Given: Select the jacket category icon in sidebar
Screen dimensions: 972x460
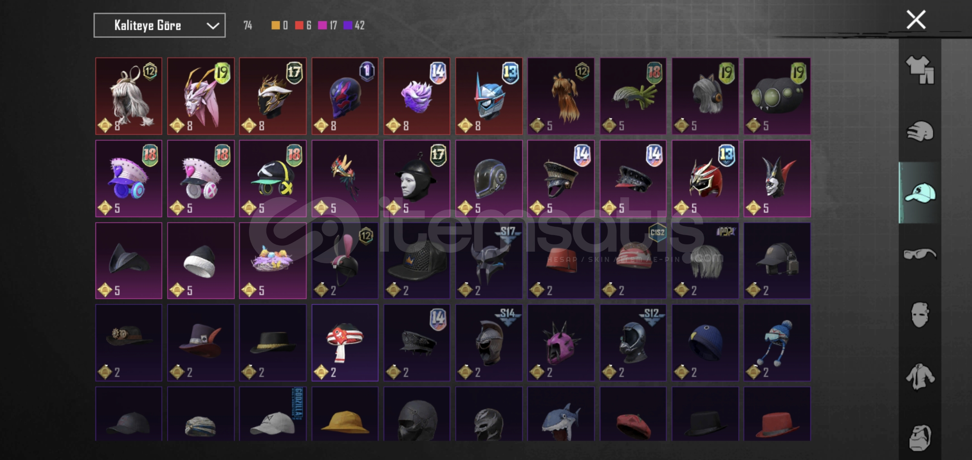Looking at the screenshot, I should [920, 377].
